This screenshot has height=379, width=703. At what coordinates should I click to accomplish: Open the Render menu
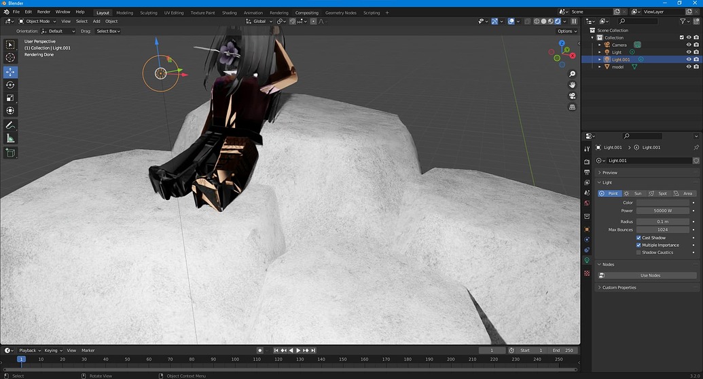(x=43, y=12)
